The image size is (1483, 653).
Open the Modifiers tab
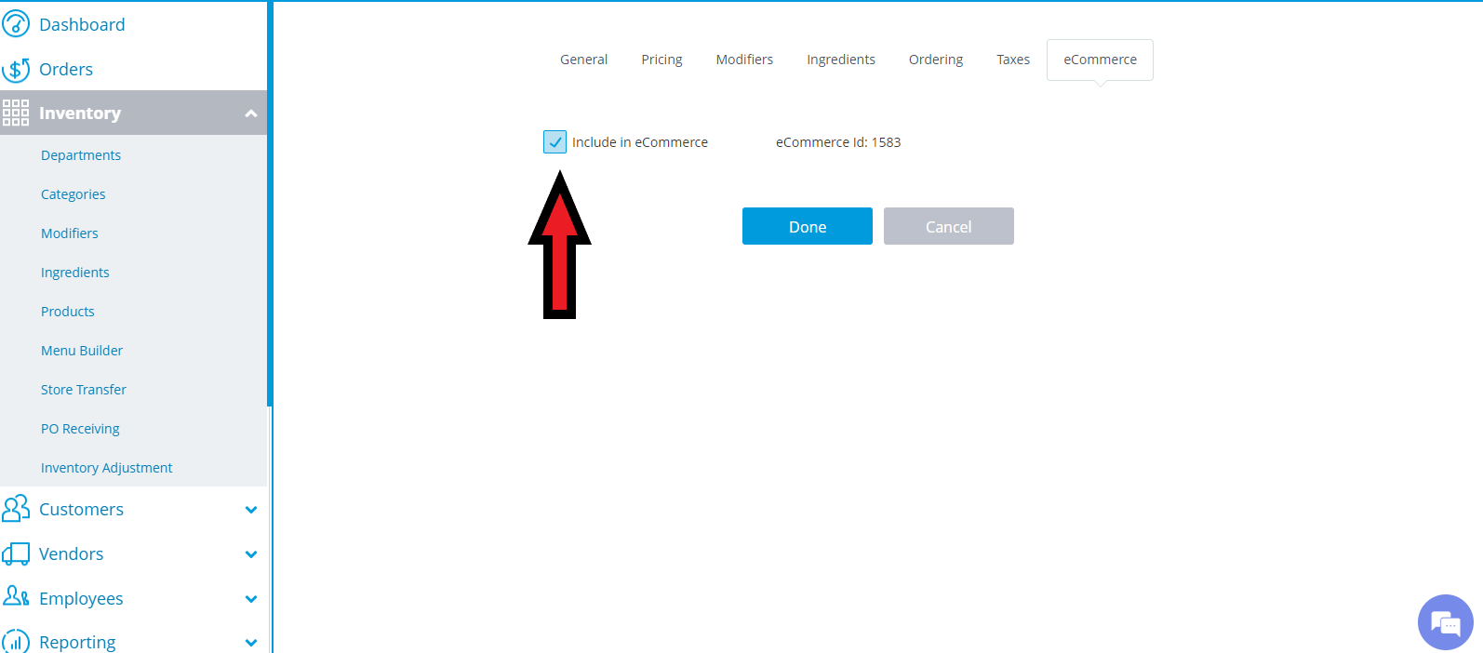[x=744, y=60]
